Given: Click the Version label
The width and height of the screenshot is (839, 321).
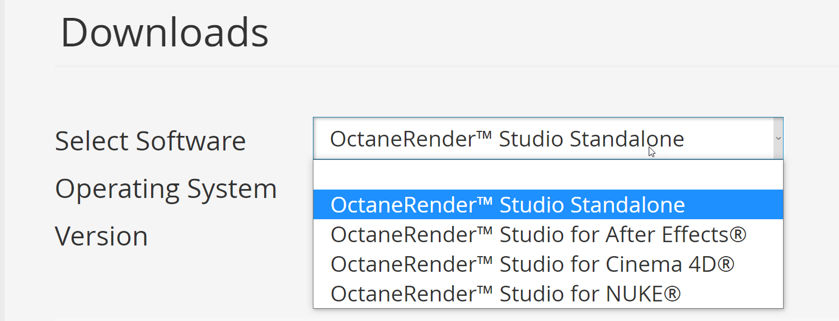Looking at the screenshot, I should coord(101,237).
